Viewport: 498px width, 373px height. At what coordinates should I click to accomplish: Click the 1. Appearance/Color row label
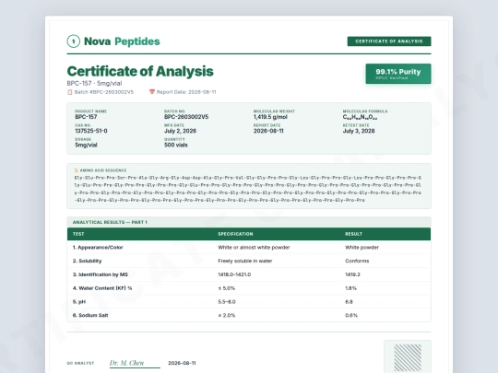tap(98, 248)
